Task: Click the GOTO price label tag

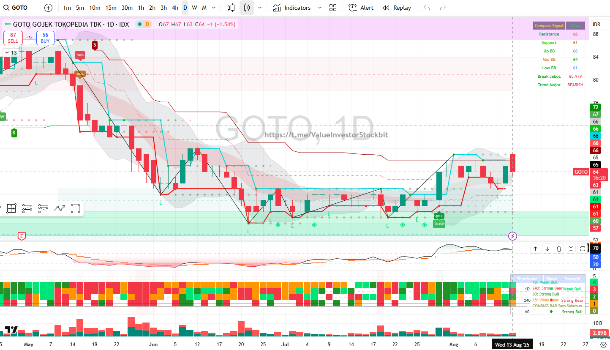Action: coord(581,172)
